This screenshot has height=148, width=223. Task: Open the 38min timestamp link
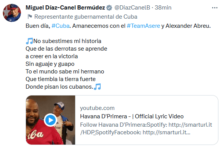[x=163, y=8]
